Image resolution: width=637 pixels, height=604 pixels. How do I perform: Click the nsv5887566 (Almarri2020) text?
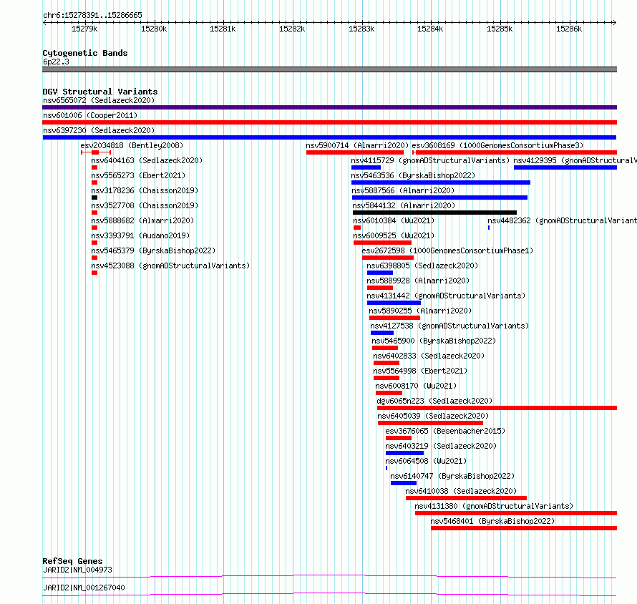pos(403,190)
